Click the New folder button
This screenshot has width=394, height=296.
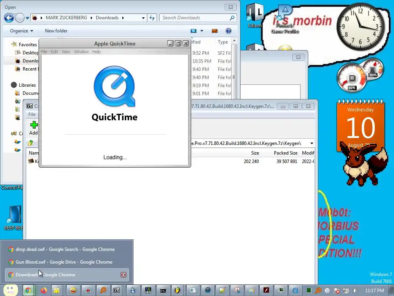pos(56,31)
